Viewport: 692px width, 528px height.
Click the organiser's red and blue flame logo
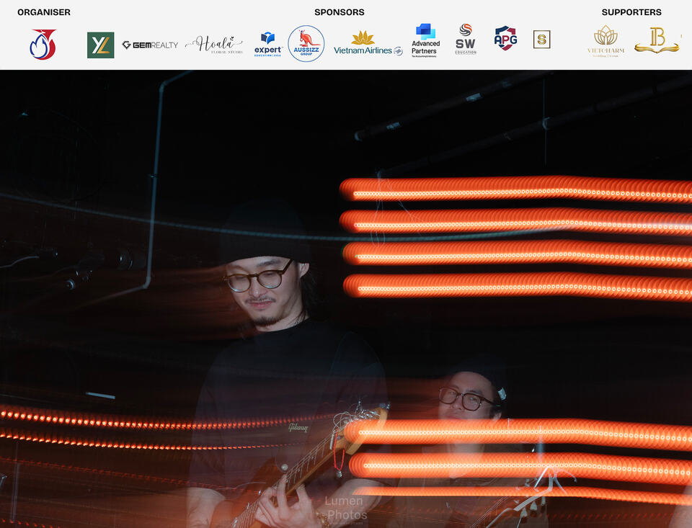tap(43, 44)
